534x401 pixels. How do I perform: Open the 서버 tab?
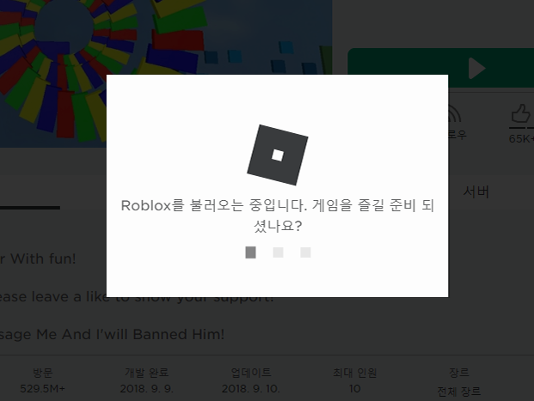coord(476,191)
